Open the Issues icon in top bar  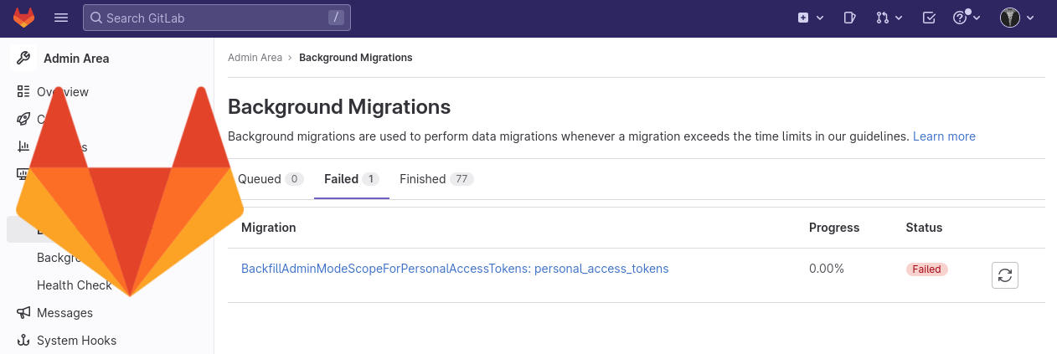[849, 18]
